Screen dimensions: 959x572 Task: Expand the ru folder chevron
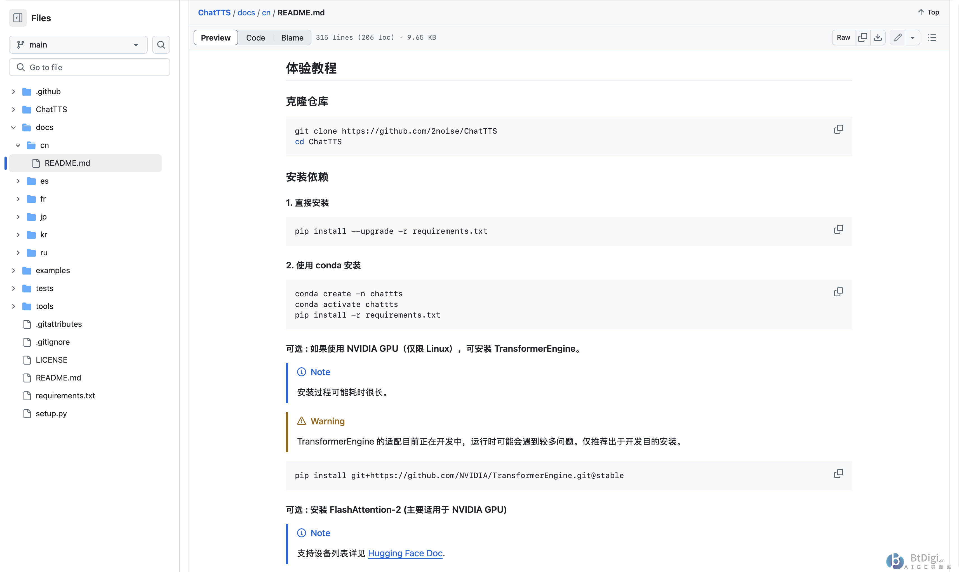(x=18, y=253)
